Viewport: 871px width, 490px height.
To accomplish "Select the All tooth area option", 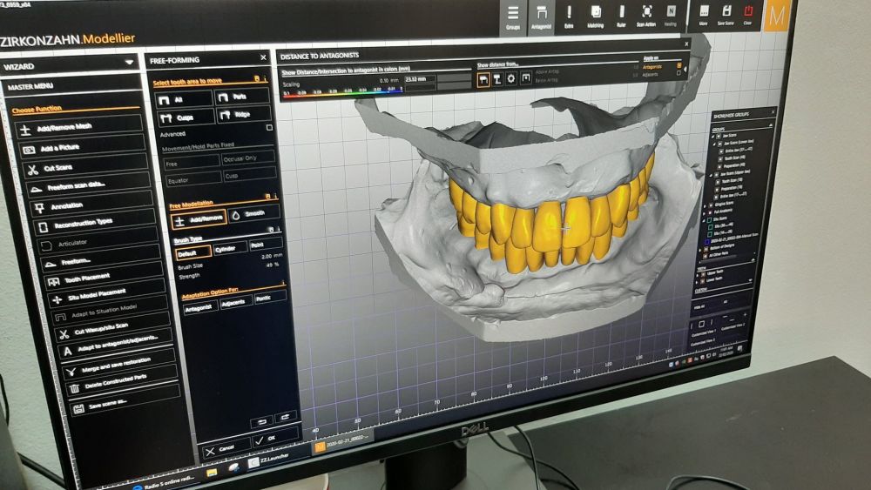I will pyautogui.click(x=183, y=100).
